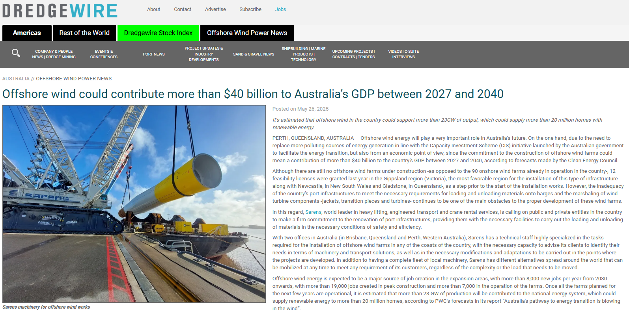Image resolution: width=629 pixels, height=313 pixels.
Task: Open Shipbuilding Marine Products Technology menu
Action: (303, 54)
